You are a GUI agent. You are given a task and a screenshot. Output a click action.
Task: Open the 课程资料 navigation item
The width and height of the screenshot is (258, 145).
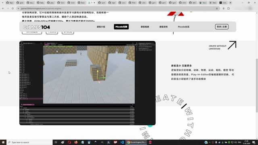click(163, 27)
